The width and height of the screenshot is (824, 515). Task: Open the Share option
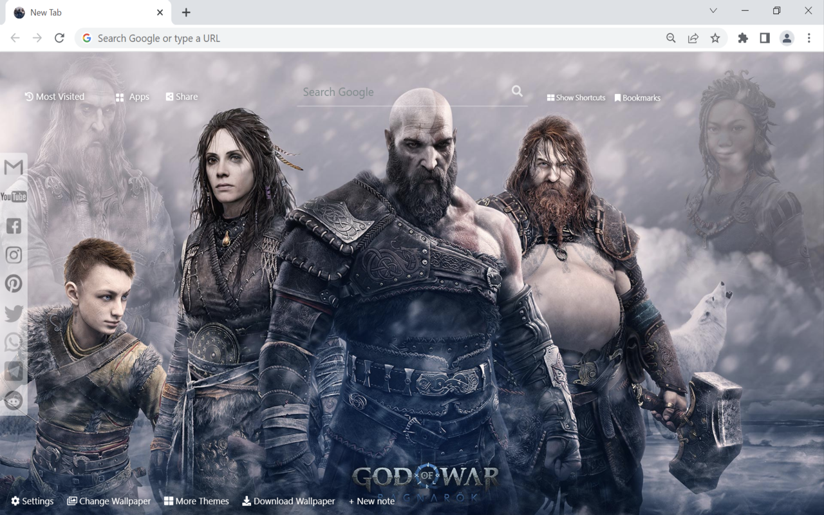pos(182,97)
